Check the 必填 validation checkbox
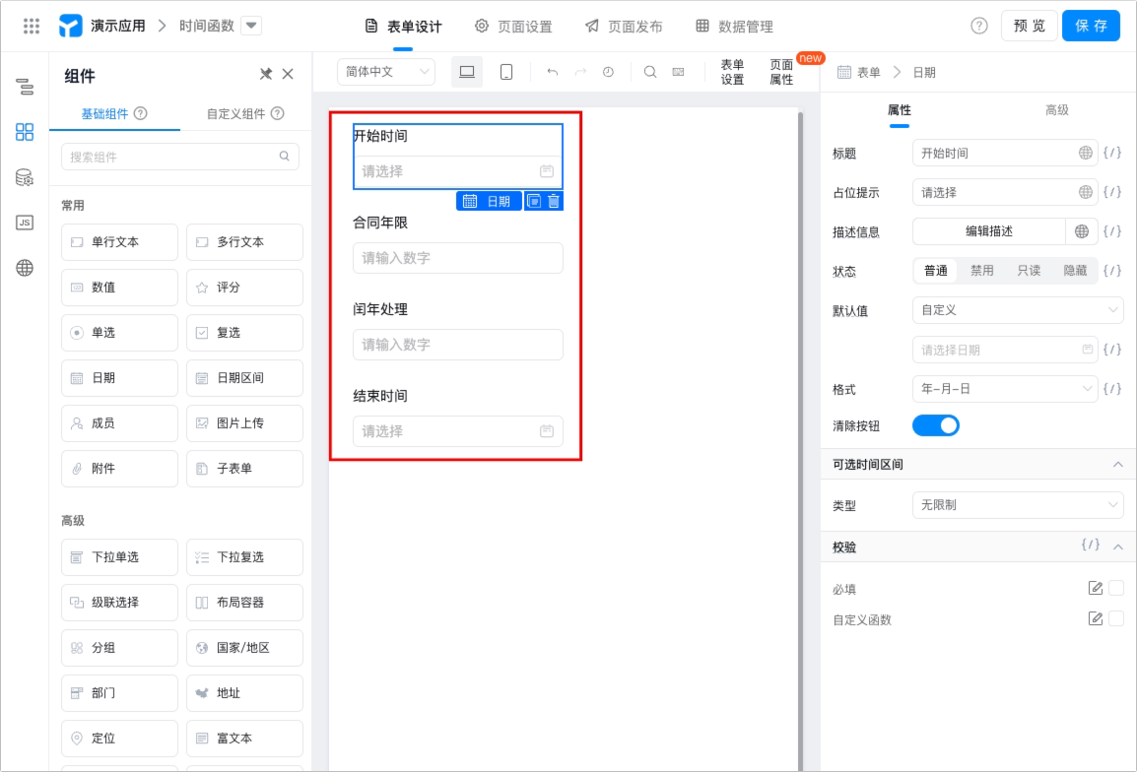 (1116, 588)
